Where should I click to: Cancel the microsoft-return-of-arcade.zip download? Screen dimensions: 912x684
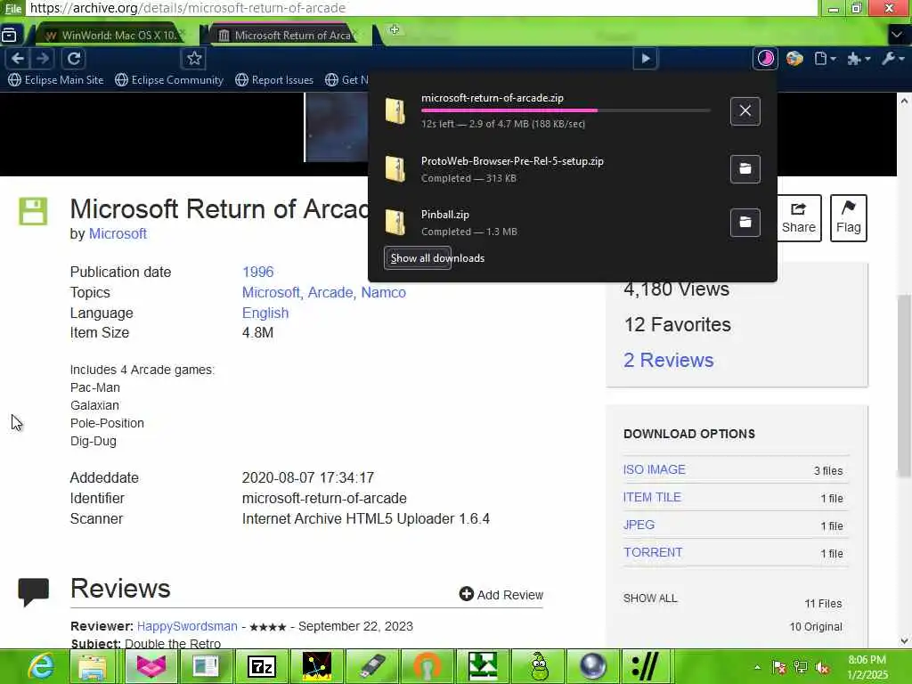745,110
